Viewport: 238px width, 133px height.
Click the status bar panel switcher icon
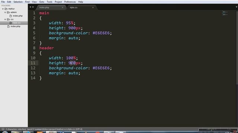(x=3, y=129)
